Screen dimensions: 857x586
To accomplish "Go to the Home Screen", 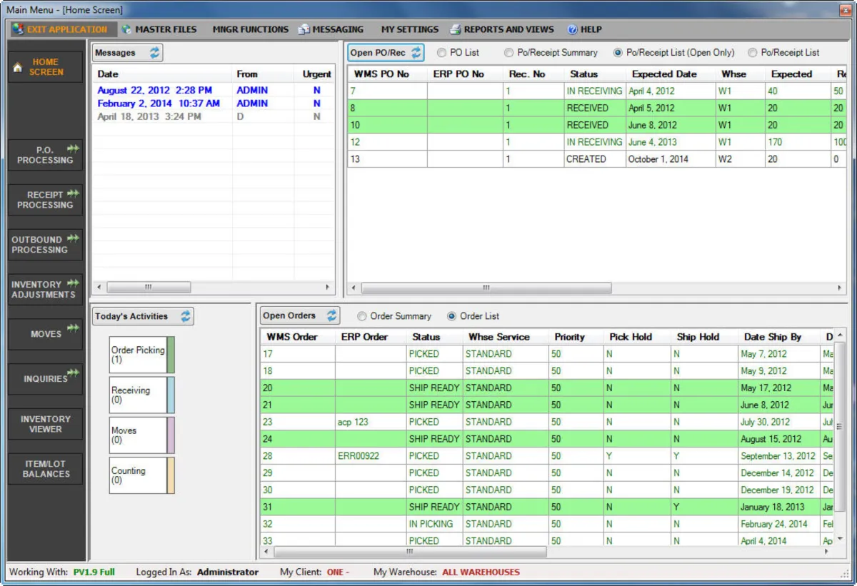I will 46,67.
